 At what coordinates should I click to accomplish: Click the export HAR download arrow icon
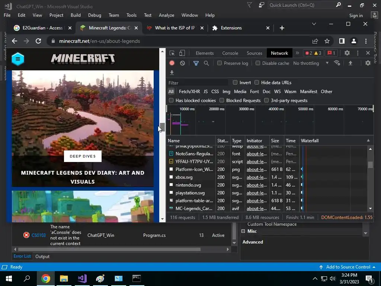coord(172,73)
